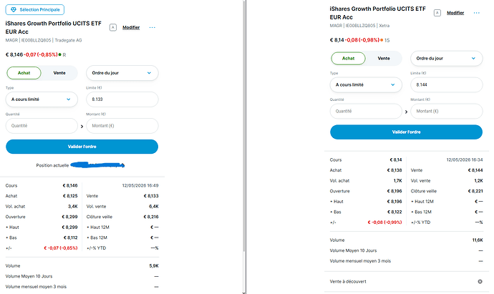Viewport: 494px width, 294px height.
Task: Select Vente toggle in right Xetra panel
Action: [x=384, y=59]
